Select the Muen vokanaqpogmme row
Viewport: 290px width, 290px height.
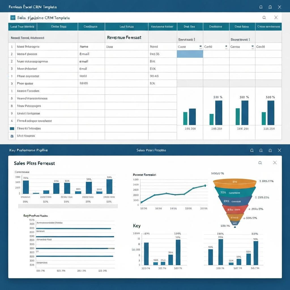[x=43, y=61]
